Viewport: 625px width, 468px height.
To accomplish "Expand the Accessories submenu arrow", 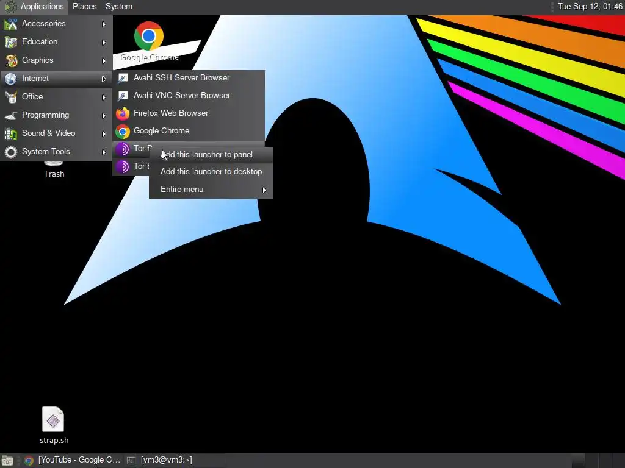I will [104, 24].
